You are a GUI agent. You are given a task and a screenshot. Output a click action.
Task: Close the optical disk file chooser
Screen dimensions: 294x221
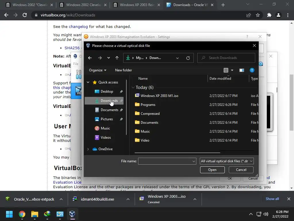click(254, 46)
